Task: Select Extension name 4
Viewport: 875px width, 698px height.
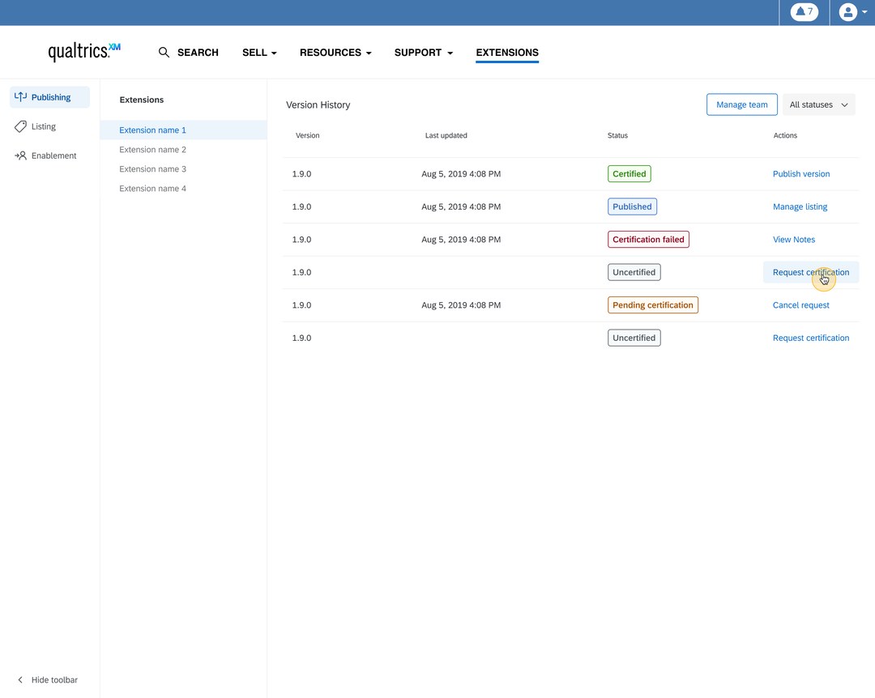Action: [153, 189]
